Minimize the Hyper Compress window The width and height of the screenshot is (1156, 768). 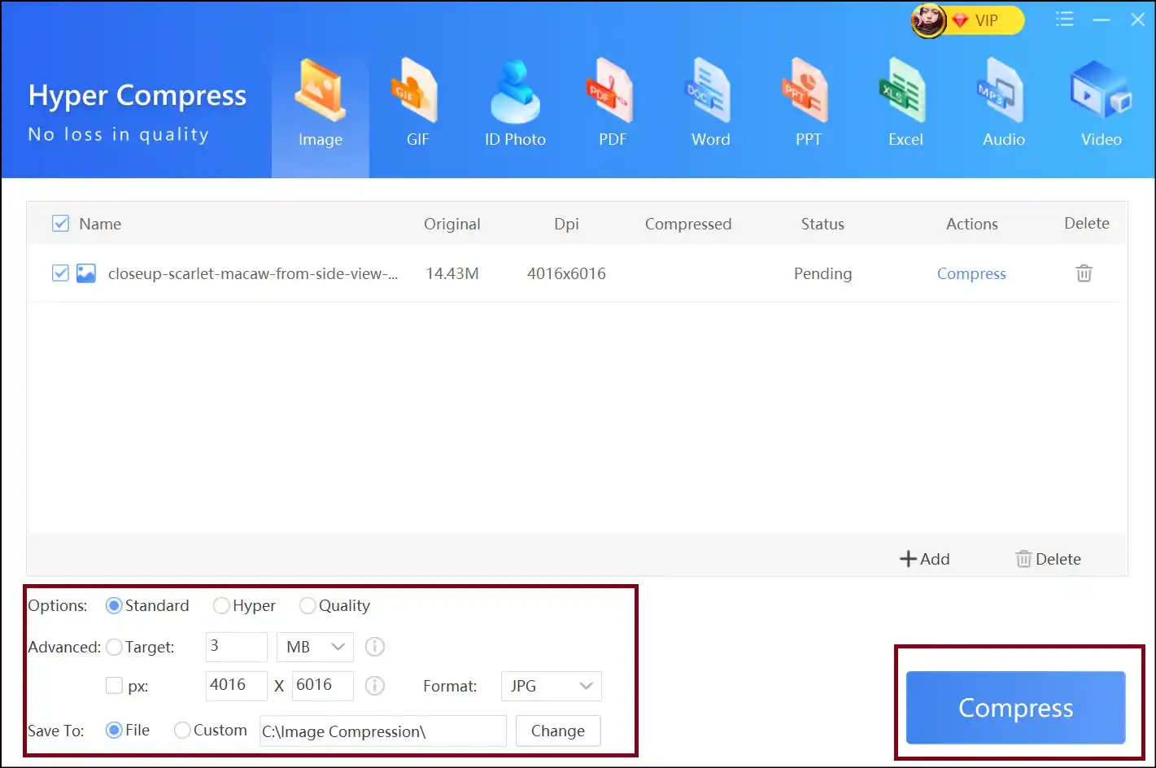pyautogui.click(x=1101, y=20)
